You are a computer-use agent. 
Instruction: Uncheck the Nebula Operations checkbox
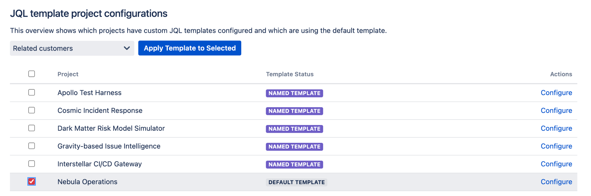pos(32,181)
